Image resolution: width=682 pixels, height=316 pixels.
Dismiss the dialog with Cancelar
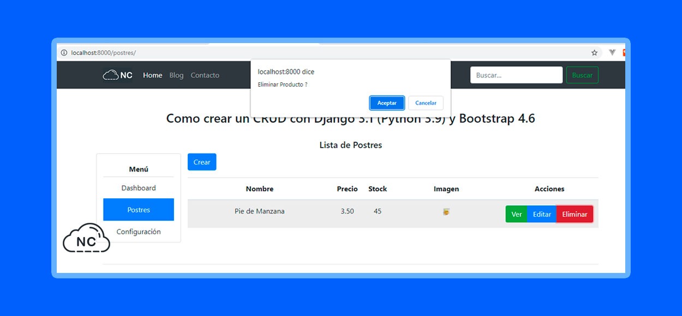426,103
